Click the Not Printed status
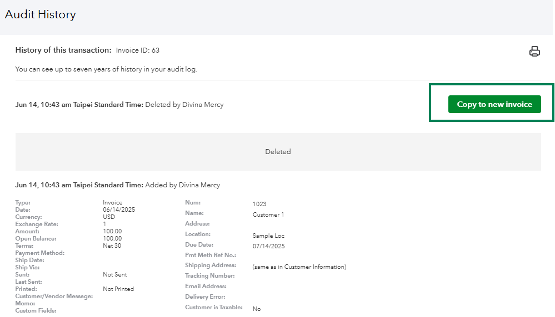This screenshot has height=317, width=555. 118,289
